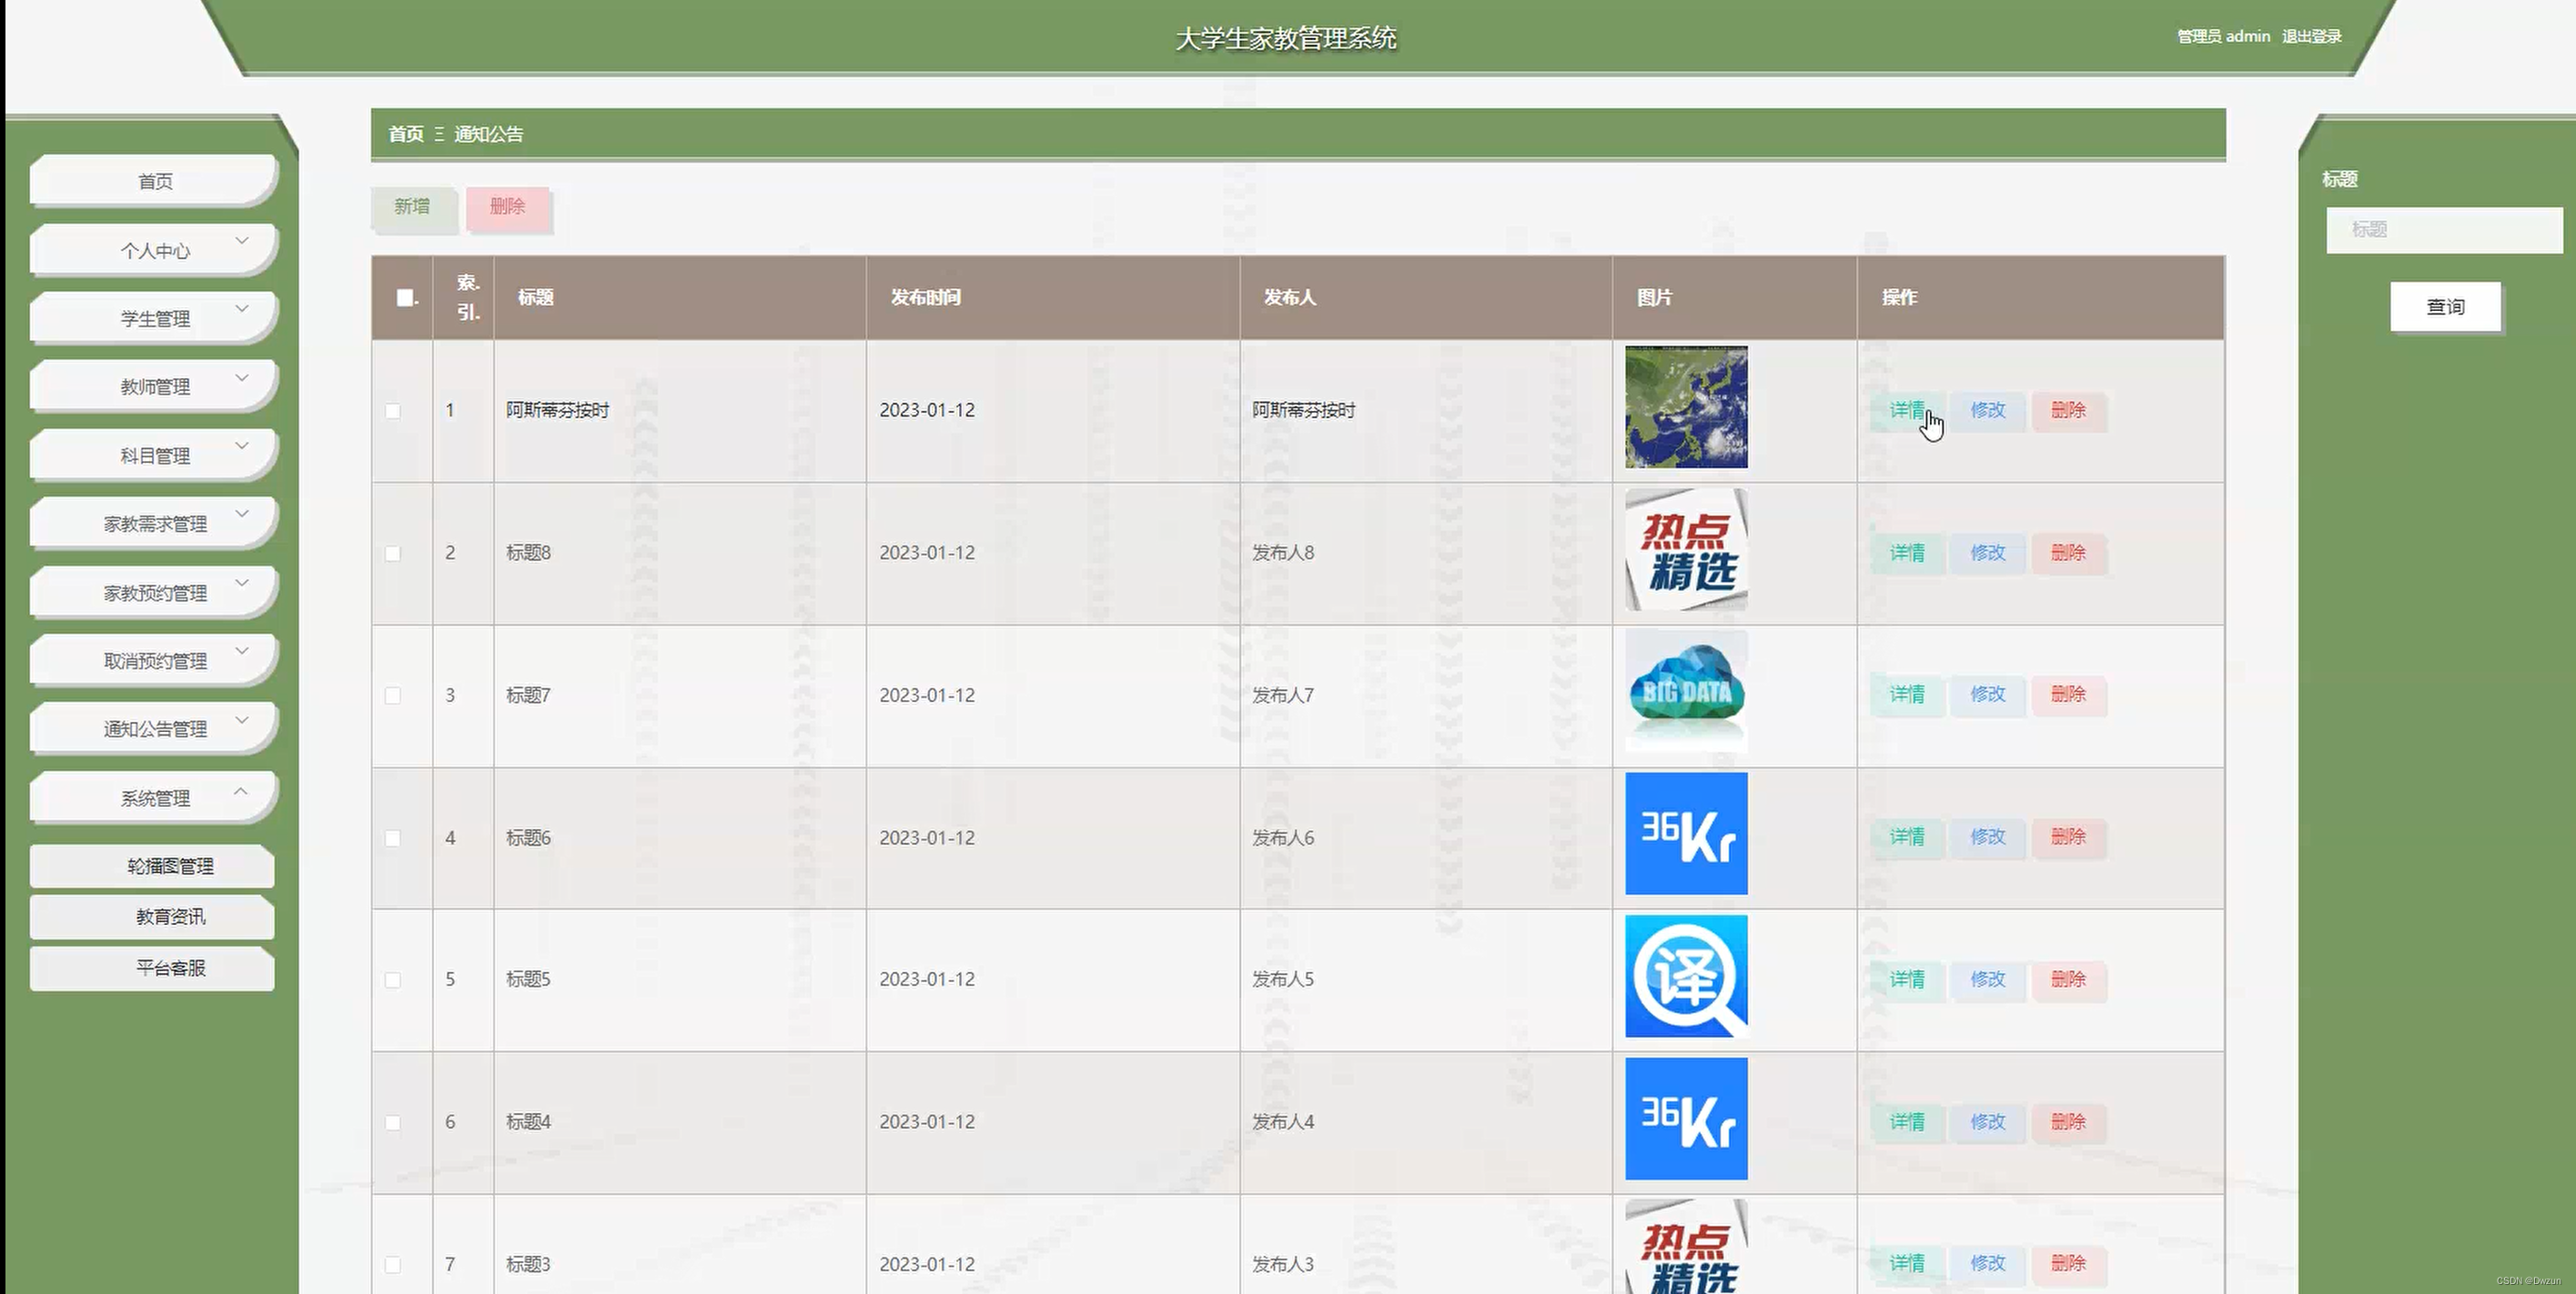Check the 标题4 row checkbox
The image size is (2576, 1294).
point(393,1123)
